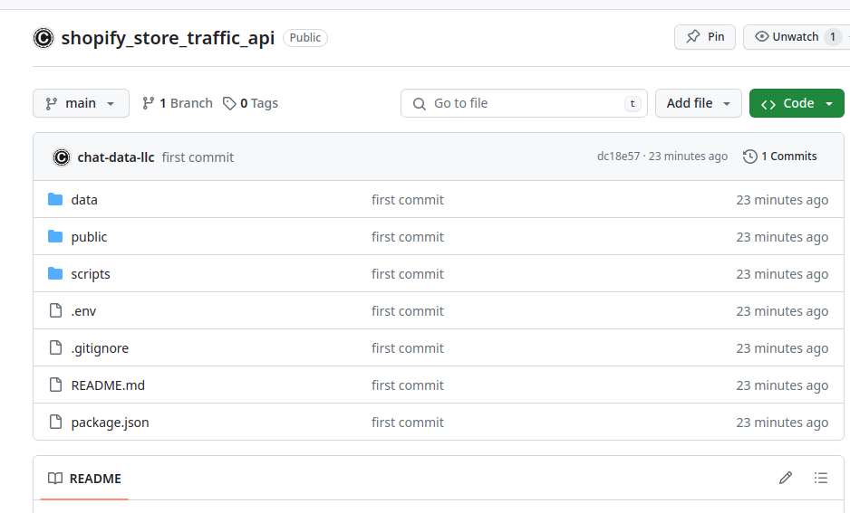The height and width of the screenshot is (513, 850).
Task: Open the README.md file name
Action: point(108,385)
